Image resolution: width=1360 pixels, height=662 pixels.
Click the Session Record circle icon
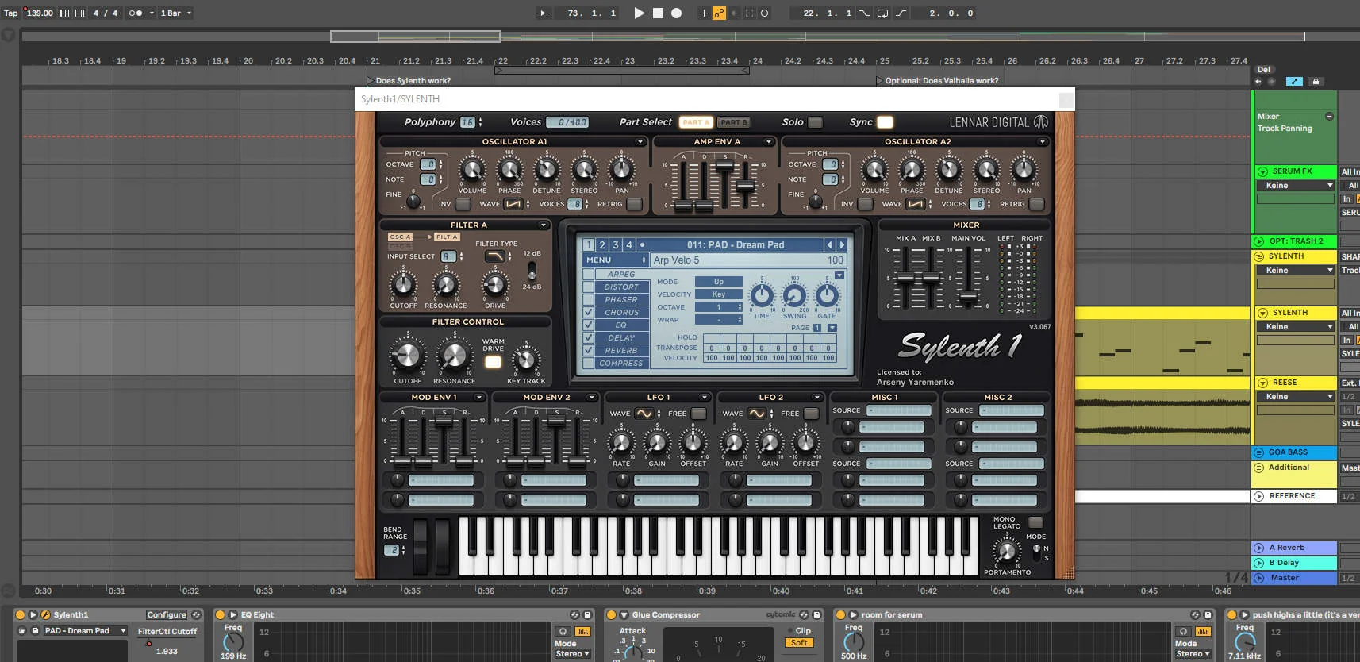(764, 13)
